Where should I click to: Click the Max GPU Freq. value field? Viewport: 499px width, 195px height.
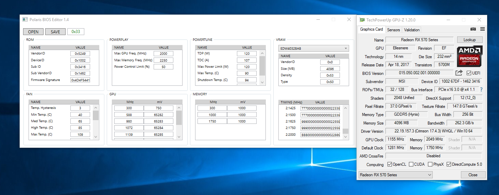tap(164, 53)
